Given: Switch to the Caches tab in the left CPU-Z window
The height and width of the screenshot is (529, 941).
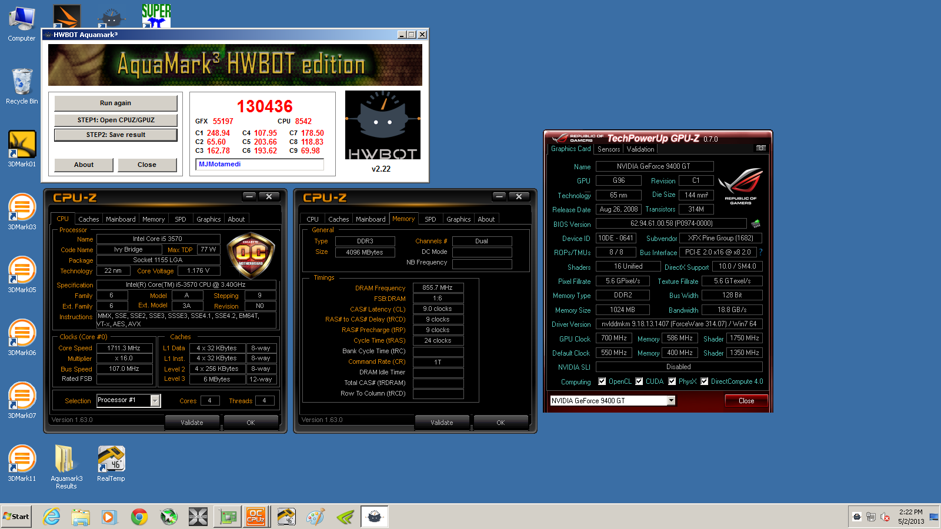Looking at the screenshot, I should 89,219.
